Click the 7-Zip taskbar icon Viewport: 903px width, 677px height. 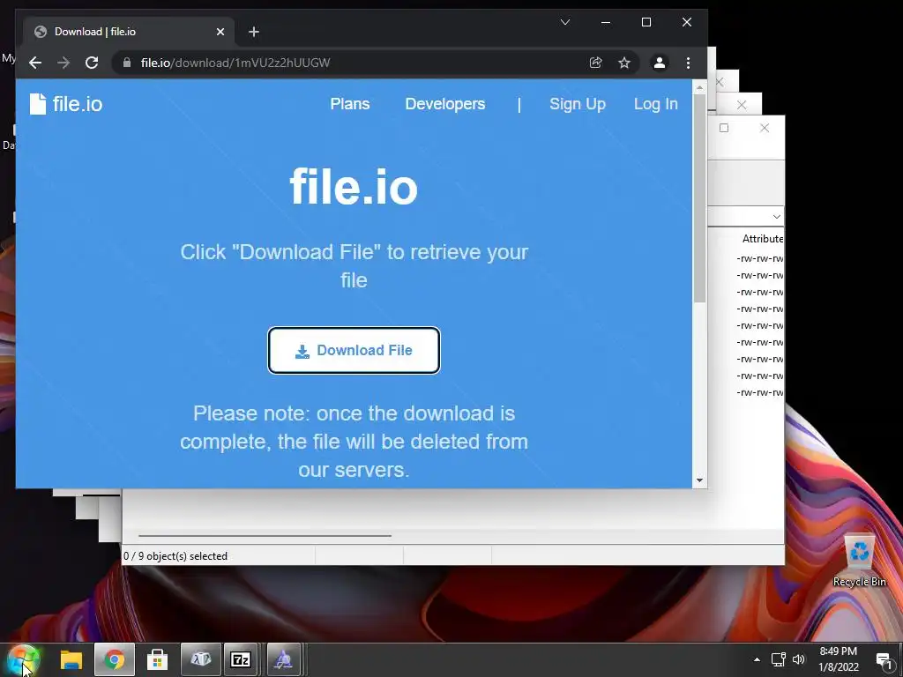tap(240, 659)
